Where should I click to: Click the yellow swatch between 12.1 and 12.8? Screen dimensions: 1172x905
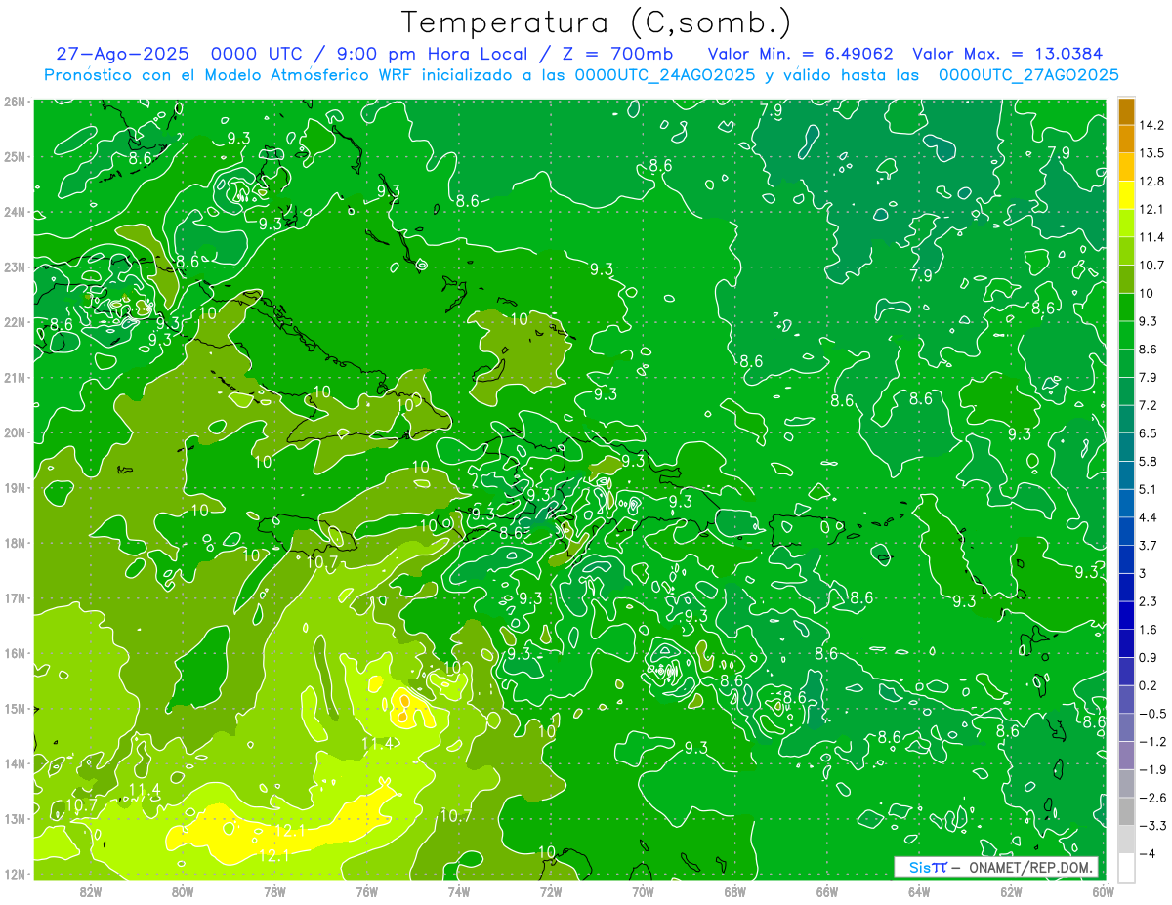tap(1126, 195)
